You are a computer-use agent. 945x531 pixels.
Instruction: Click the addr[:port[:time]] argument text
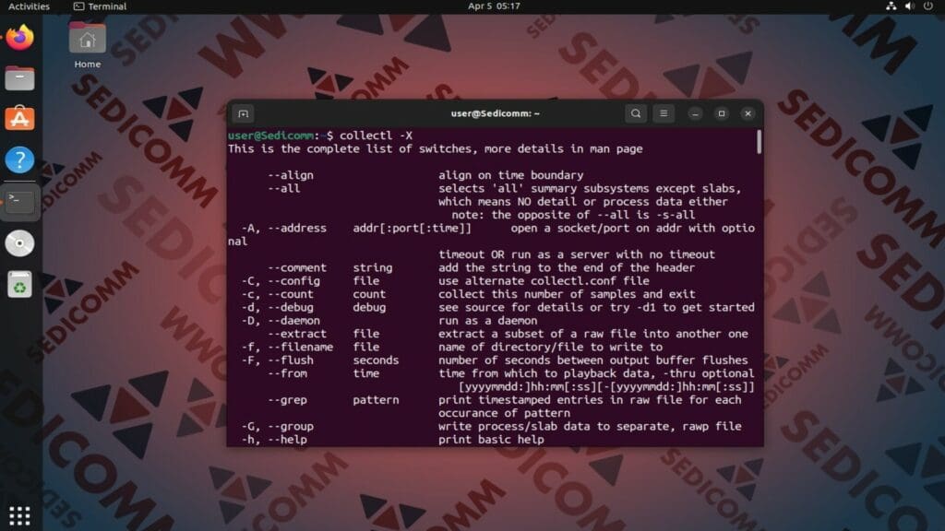[413, 229]
